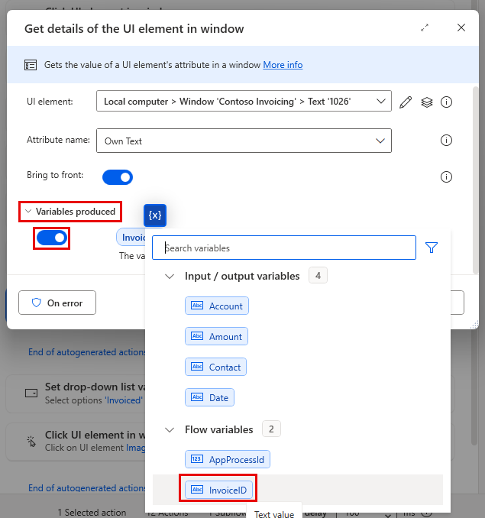Collapse the Variables produced section
485x518 pixels.
click(70, 212)
